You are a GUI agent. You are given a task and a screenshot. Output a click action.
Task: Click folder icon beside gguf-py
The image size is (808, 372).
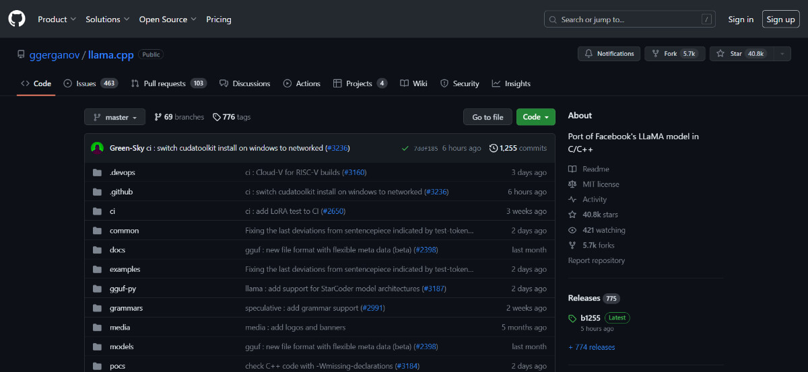pos(97,289)
